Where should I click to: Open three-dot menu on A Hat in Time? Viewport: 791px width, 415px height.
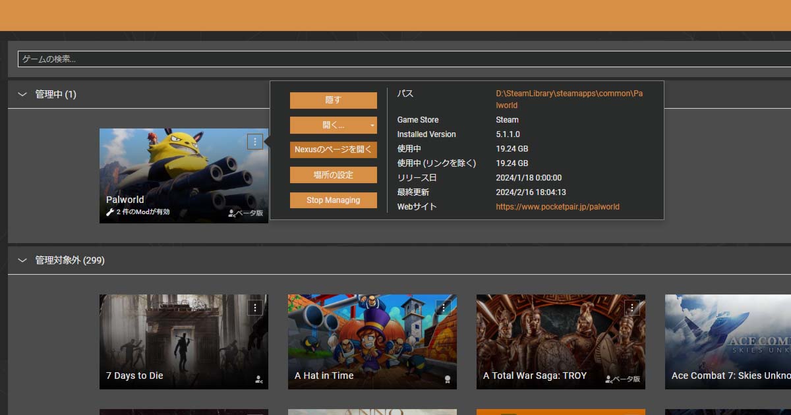pyautogui.click(x=444, y=308)
